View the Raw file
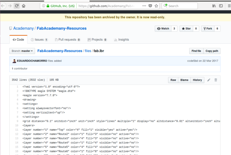 (x=173, y=80)
